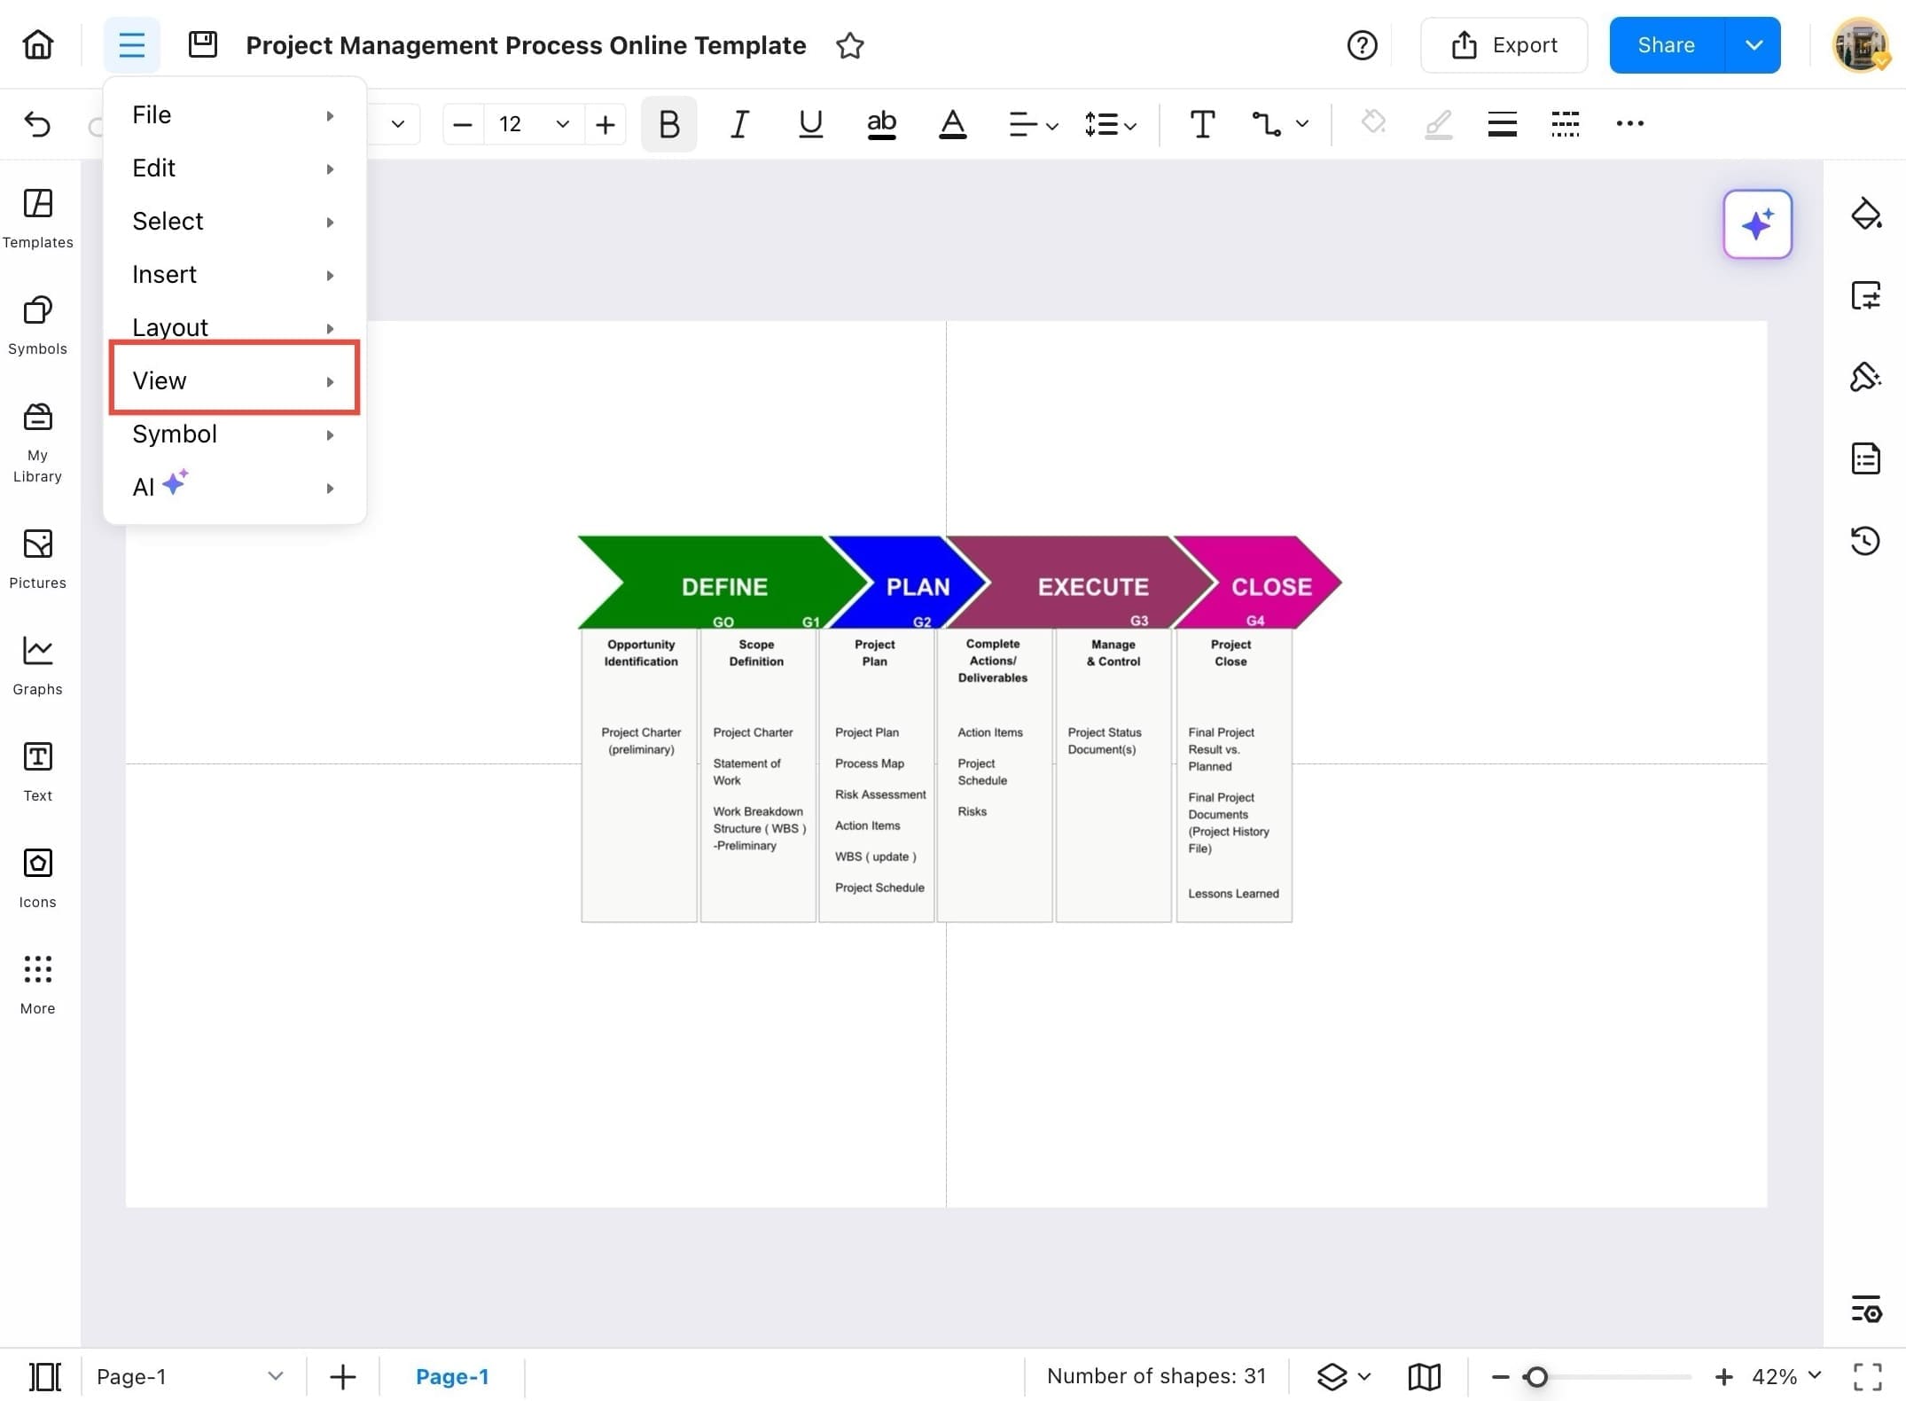
Task: Click the Export button
Action: pos(1504,45)
